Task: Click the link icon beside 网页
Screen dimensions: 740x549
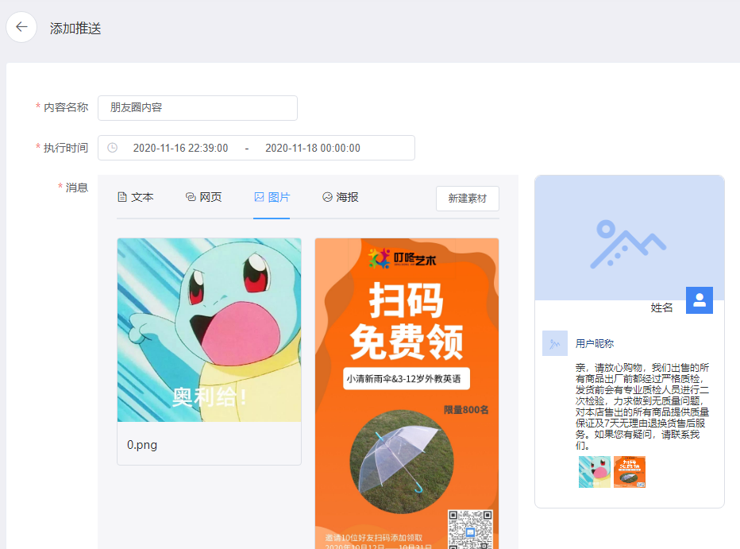Action: point(191,197)
